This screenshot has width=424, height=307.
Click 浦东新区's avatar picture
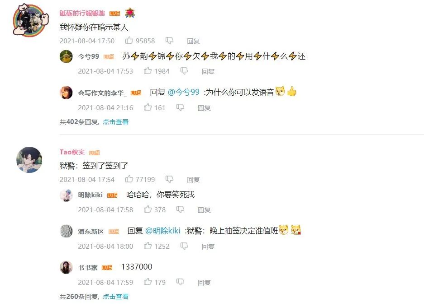coord(66,231)
